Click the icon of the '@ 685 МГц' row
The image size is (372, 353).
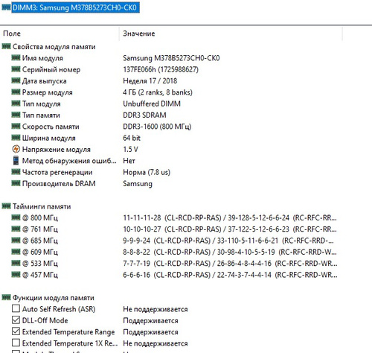tap(16, 241)
